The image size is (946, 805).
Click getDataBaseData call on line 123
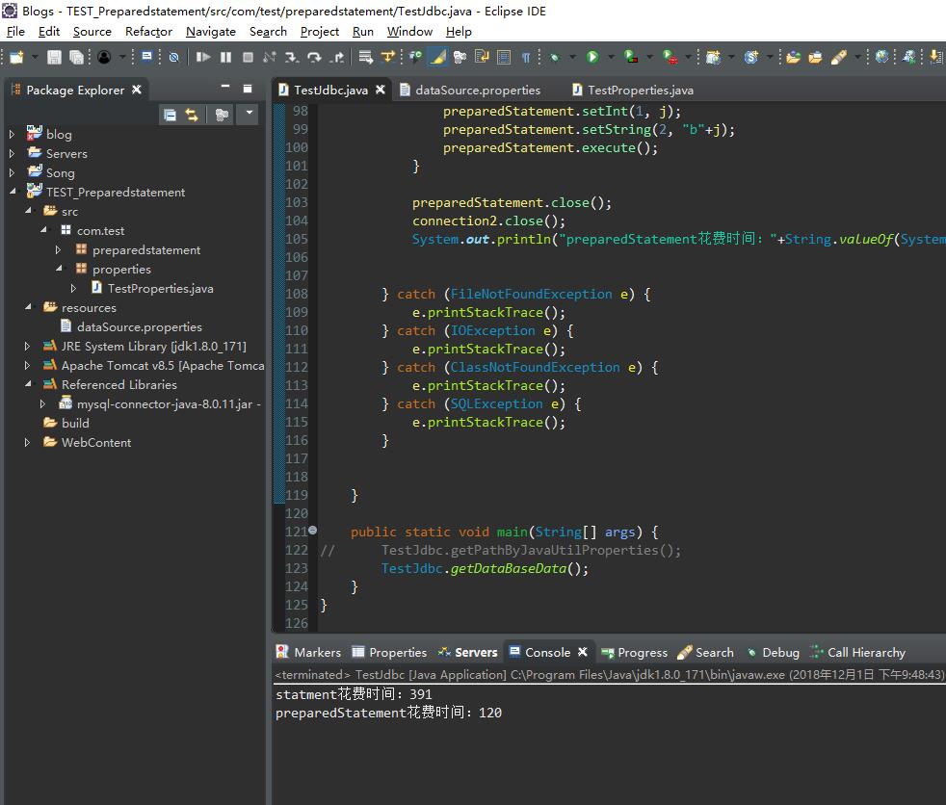pos(509,568)
